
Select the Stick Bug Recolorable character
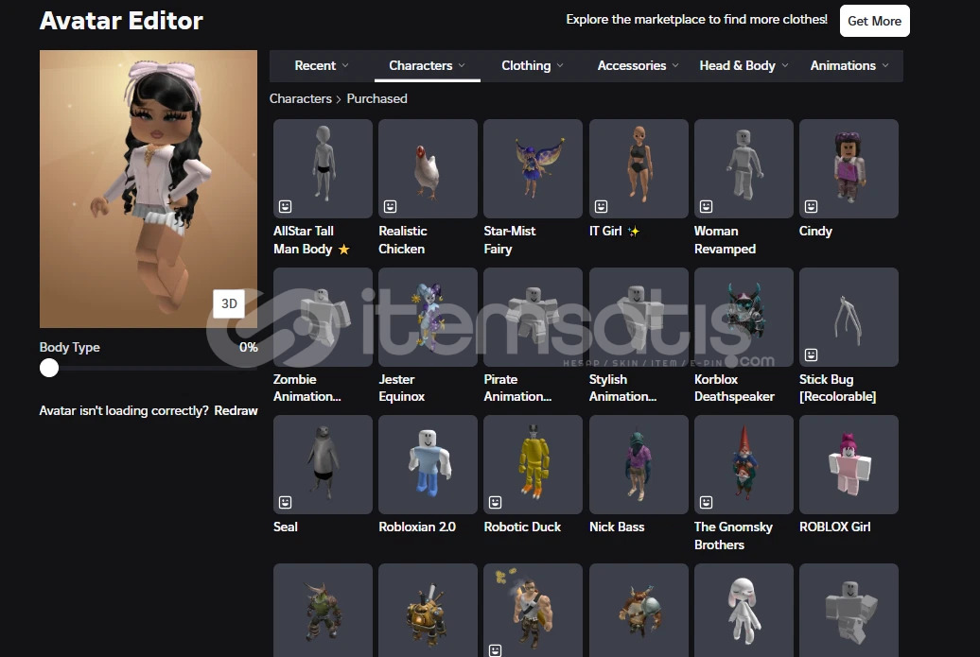tap(849, 318)
